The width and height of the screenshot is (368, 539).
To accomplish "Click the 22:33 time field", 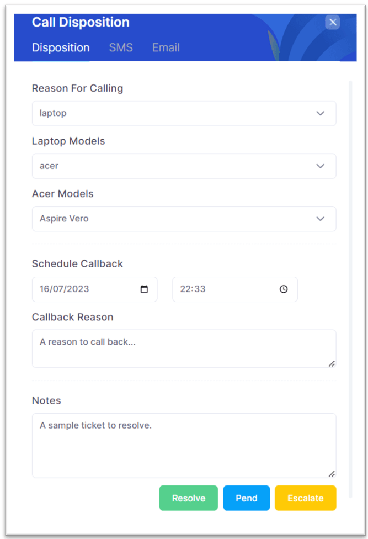I will coord(235,289).
